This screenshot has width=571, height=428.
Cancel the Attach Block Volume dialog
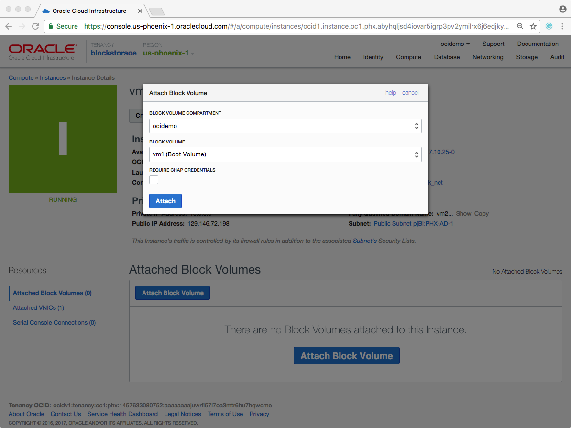click(410, 92)
